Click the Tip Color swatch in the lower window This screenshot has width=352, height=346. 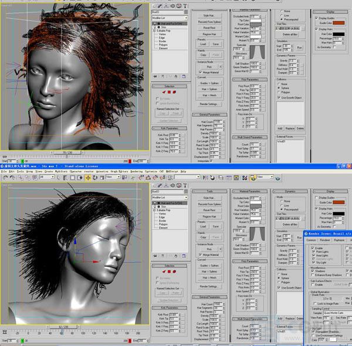tap(256, 202)
